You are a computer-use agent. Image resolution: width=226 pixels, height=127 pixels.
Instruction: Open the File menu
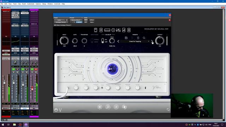[2, 4]
